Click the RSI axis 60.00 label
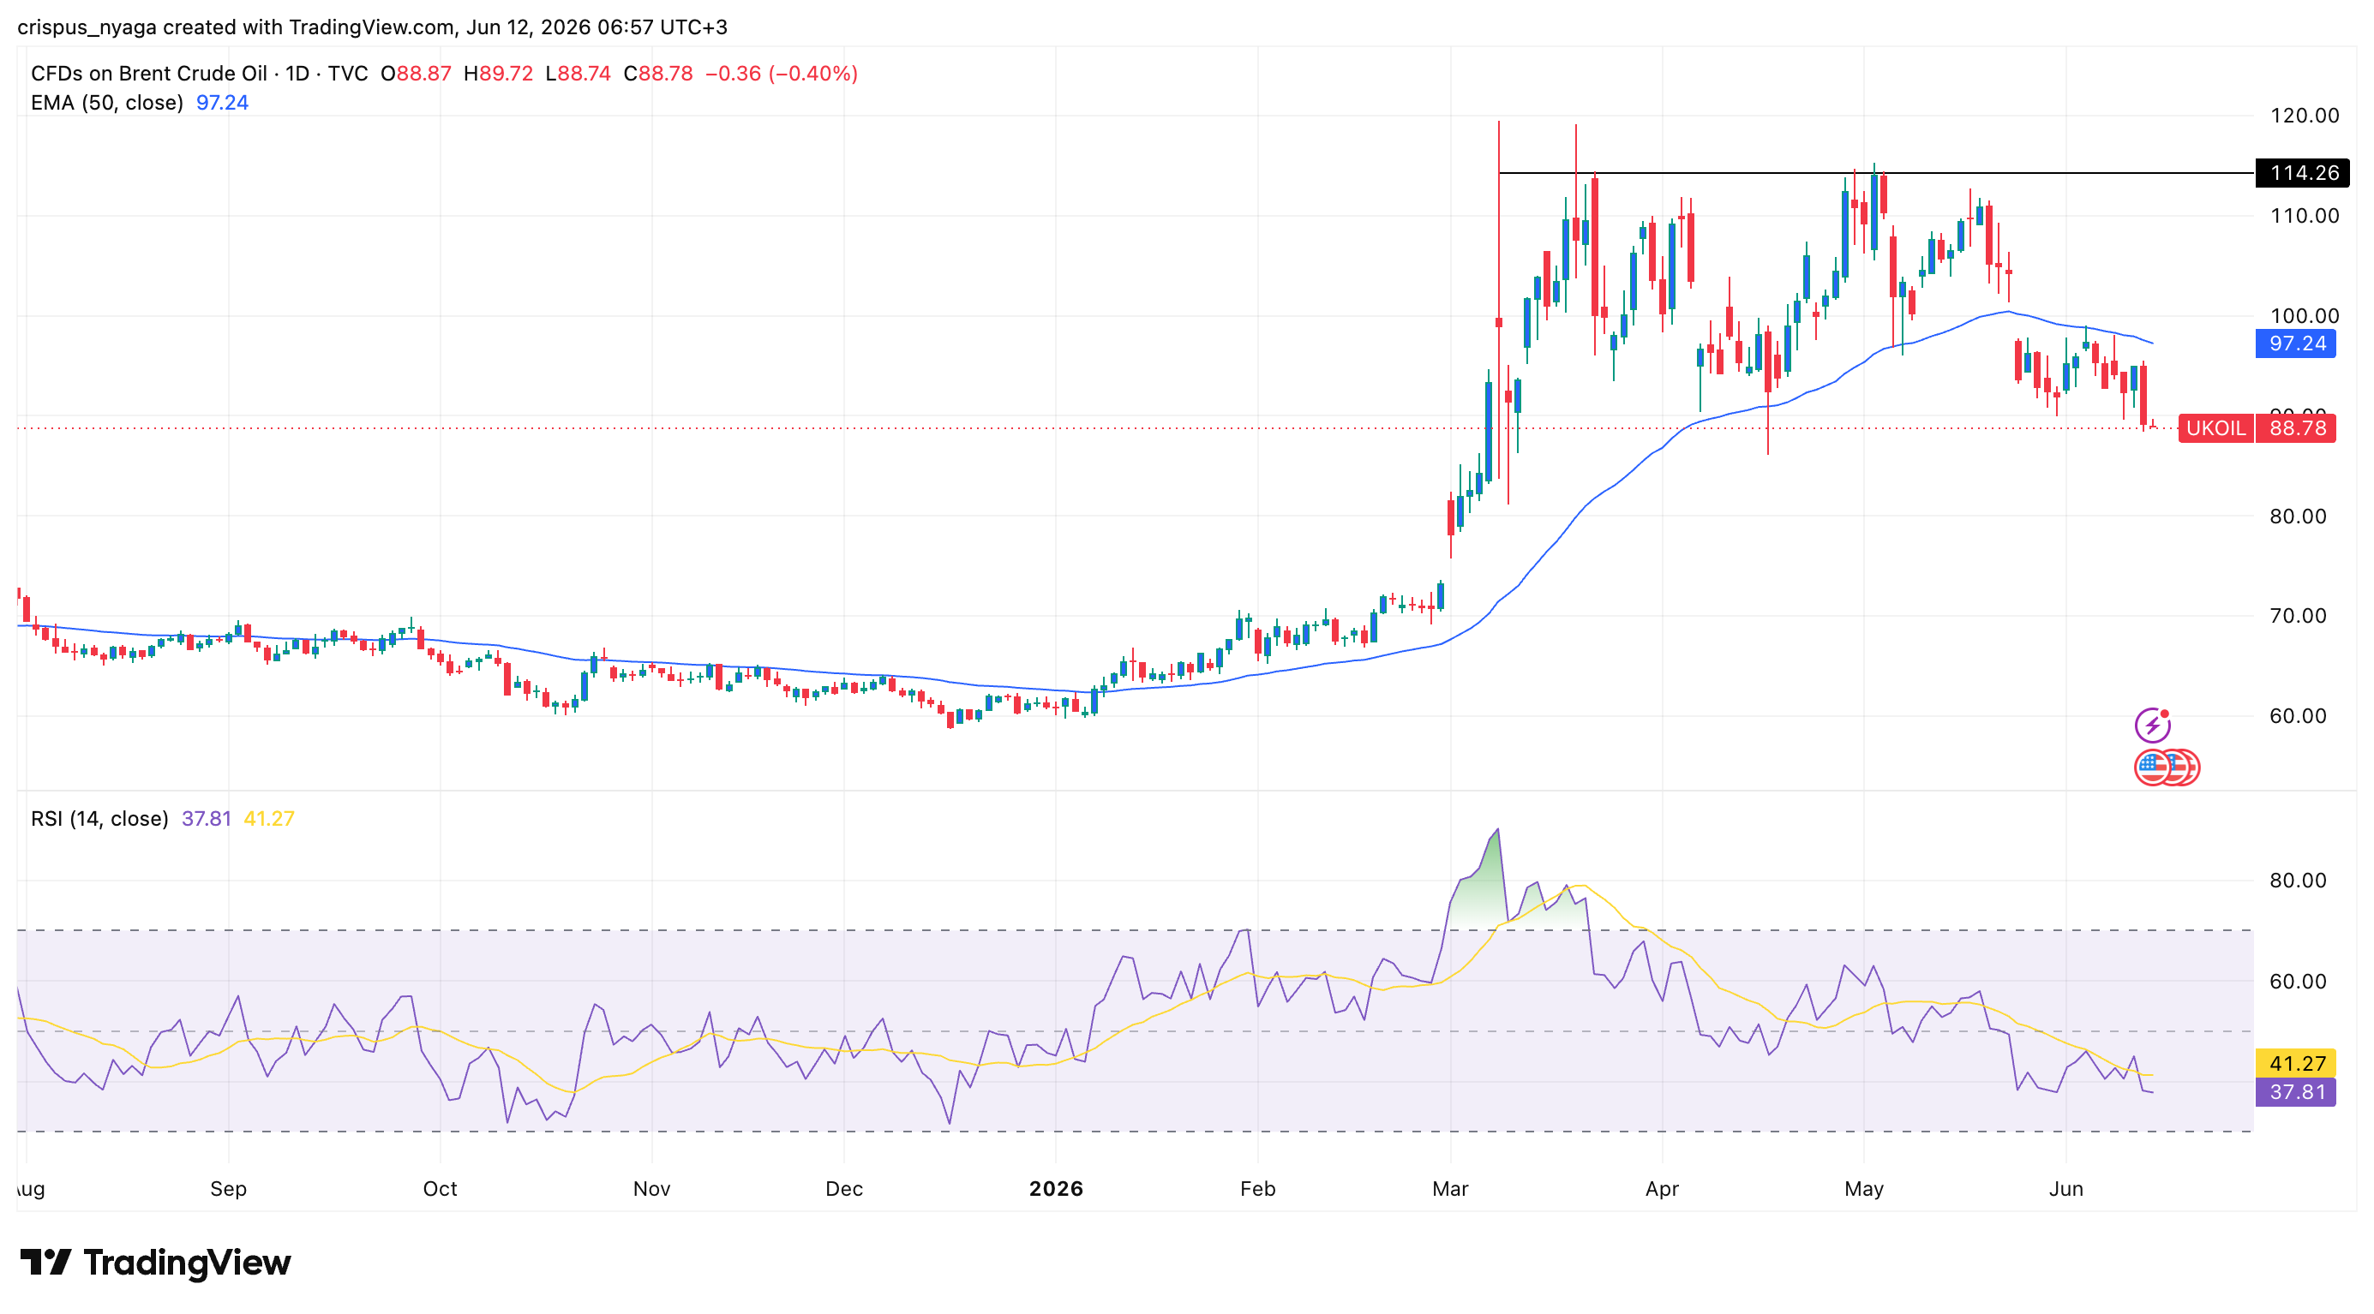This screenshot has width=2374, height=1314. 2298,982
